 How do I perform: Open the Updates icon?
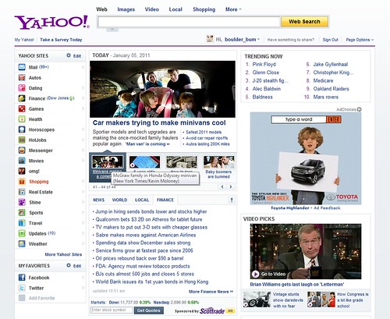pos(22,233)
